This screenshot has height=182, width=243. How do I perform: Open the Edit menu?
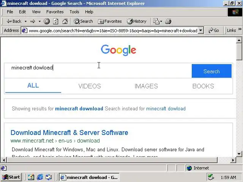(22, 12)
